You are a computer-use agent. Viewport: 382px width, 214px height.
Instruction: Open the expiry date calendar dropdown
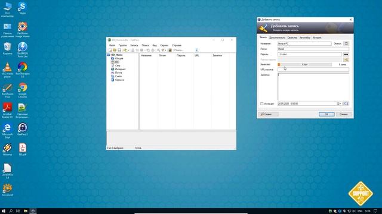(x=340, y=103)
